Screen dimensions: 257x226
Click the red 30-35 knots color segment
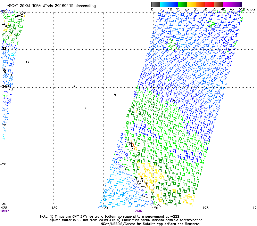pyautogui.click(x=210, y=4)
